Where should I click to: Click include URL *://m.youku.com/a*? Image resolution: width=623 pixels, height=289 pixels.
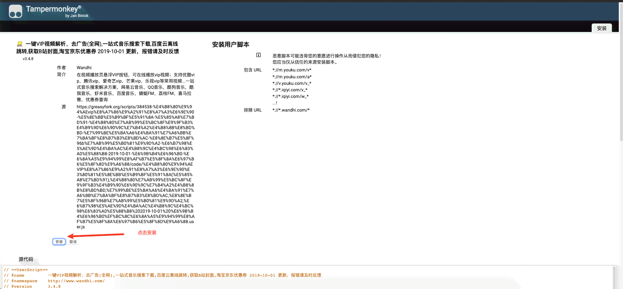coord(292,77)
